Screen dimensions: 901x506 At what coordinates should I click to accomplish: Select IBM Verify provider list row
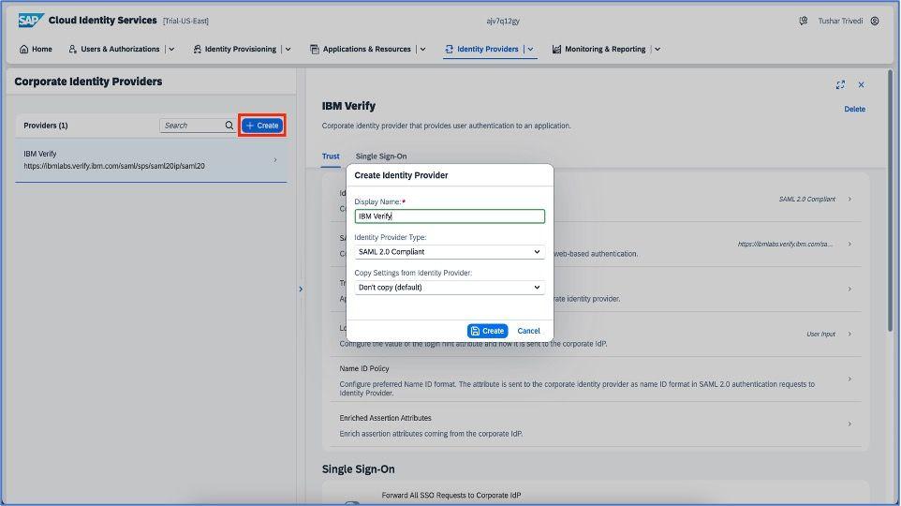pos(151,160)
